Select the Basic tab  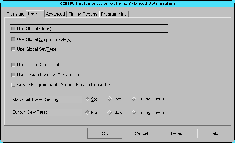[33, 14]
